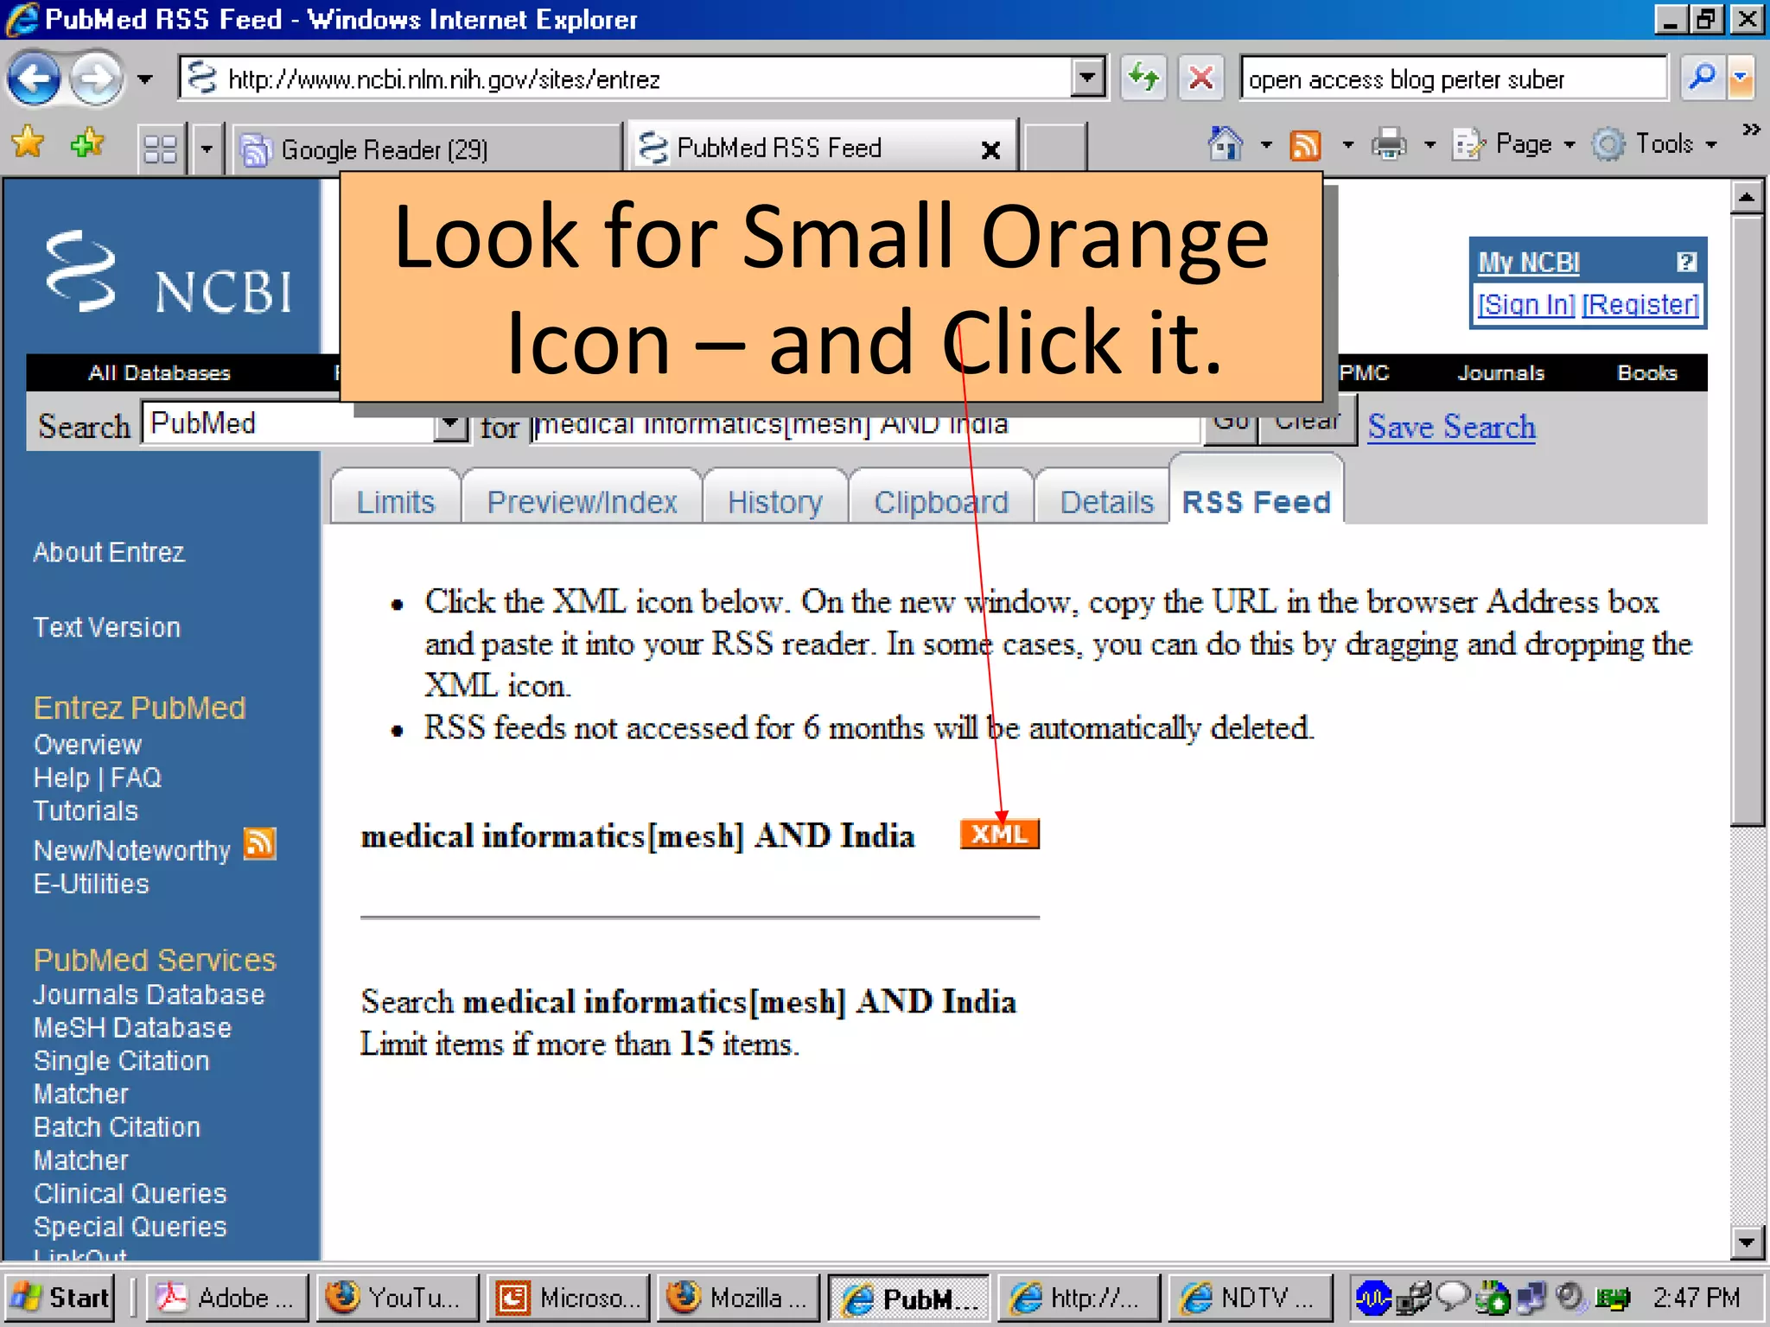Screen dimensions: 1770x1327
Task: Expand the Print options dropdown arrow
Action: pyautogui.click(x=1430, y=144)
